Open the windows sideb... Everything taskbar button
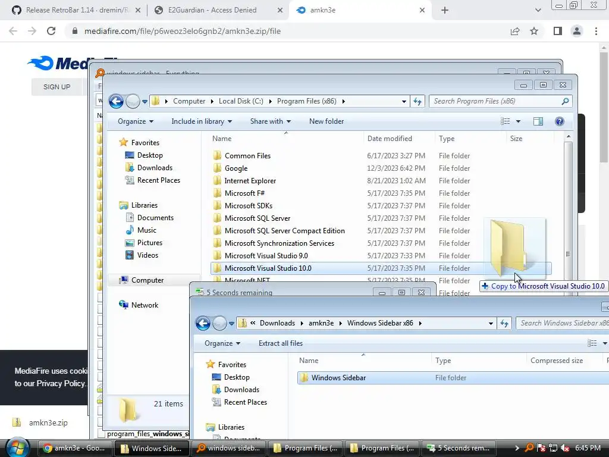The height and width of the screenshot is (457, 609). coord(229,448)
